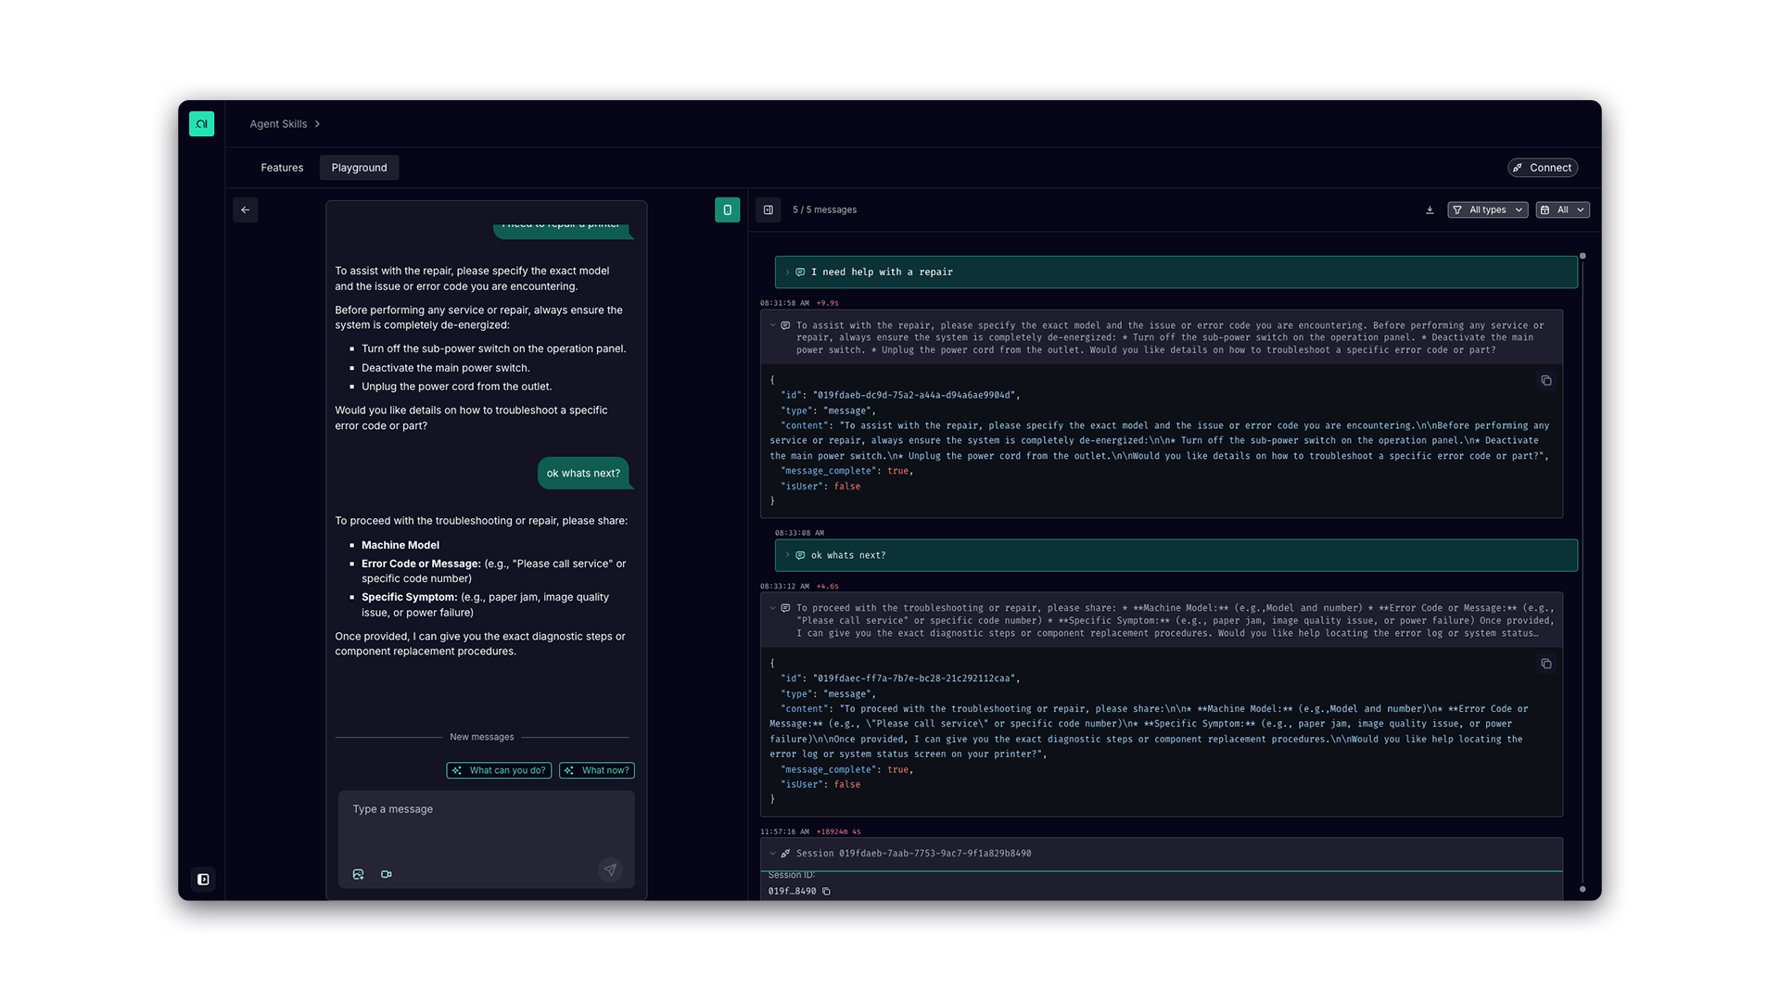Viewport: 1780px width, 1001px height.
Task: Collapse the 'To proceed with the troubleshooting' message
Action: 772,608
